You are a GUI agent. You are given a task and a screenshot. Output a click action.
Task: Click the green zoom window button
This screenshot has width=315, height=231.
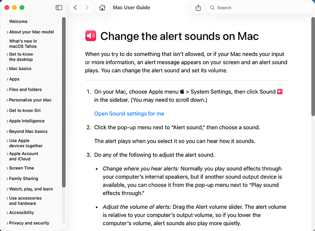(x=22, y=7)
